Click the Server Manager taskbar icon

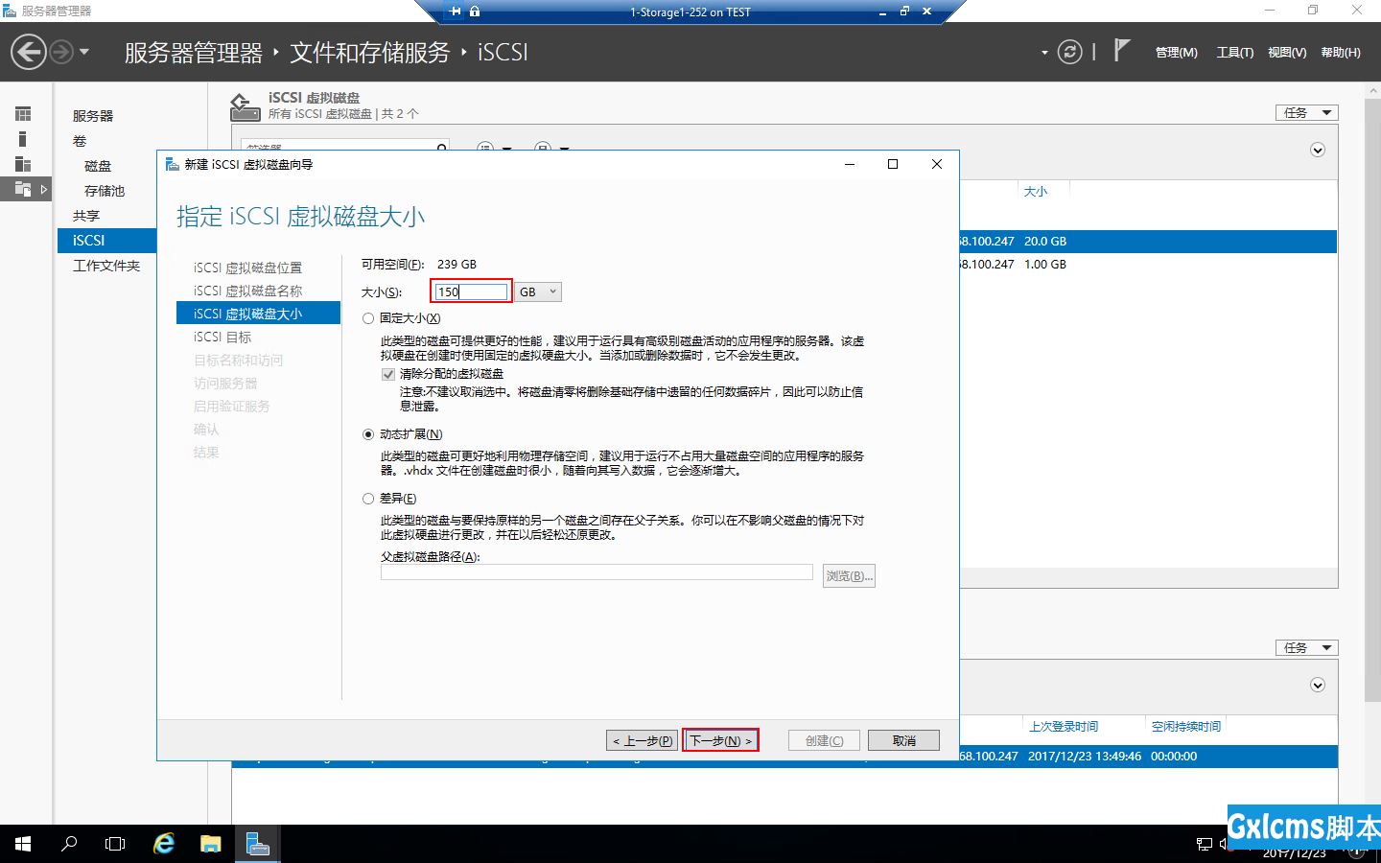258,844
